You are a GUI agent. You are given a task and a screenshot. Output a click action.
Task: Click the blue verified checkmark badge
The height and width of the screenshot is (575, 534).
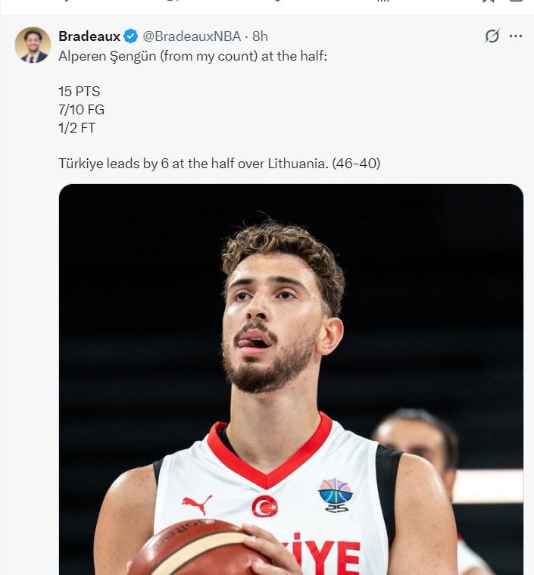point(131,36)
